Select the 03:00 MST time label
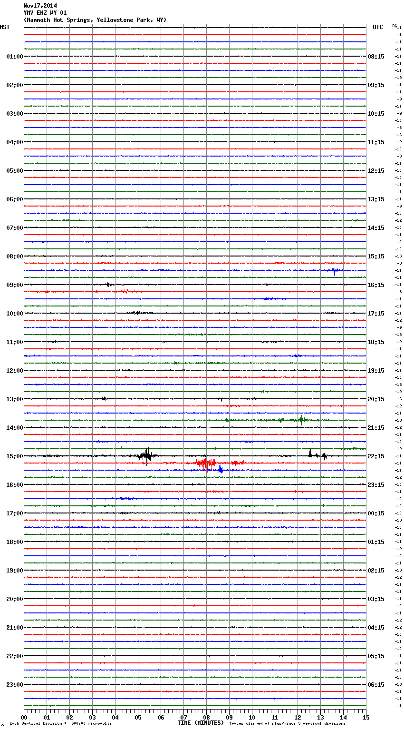This screenshot has height=730, width=404. (x=14, y=114)
